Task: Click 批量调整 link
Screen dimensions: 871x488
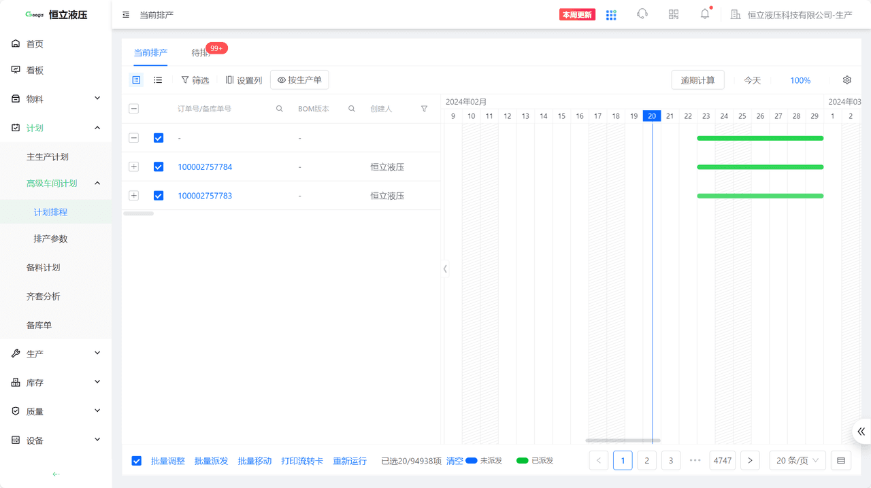Action: click(x=168, y=461)
